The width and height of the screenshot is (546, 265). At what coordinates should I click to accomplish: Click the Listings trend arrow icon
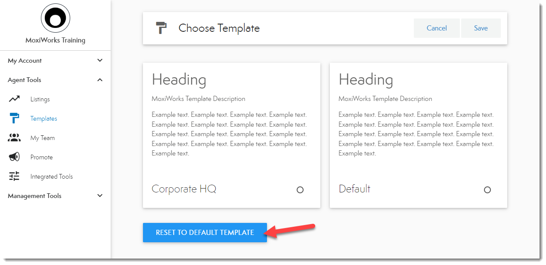14,99
